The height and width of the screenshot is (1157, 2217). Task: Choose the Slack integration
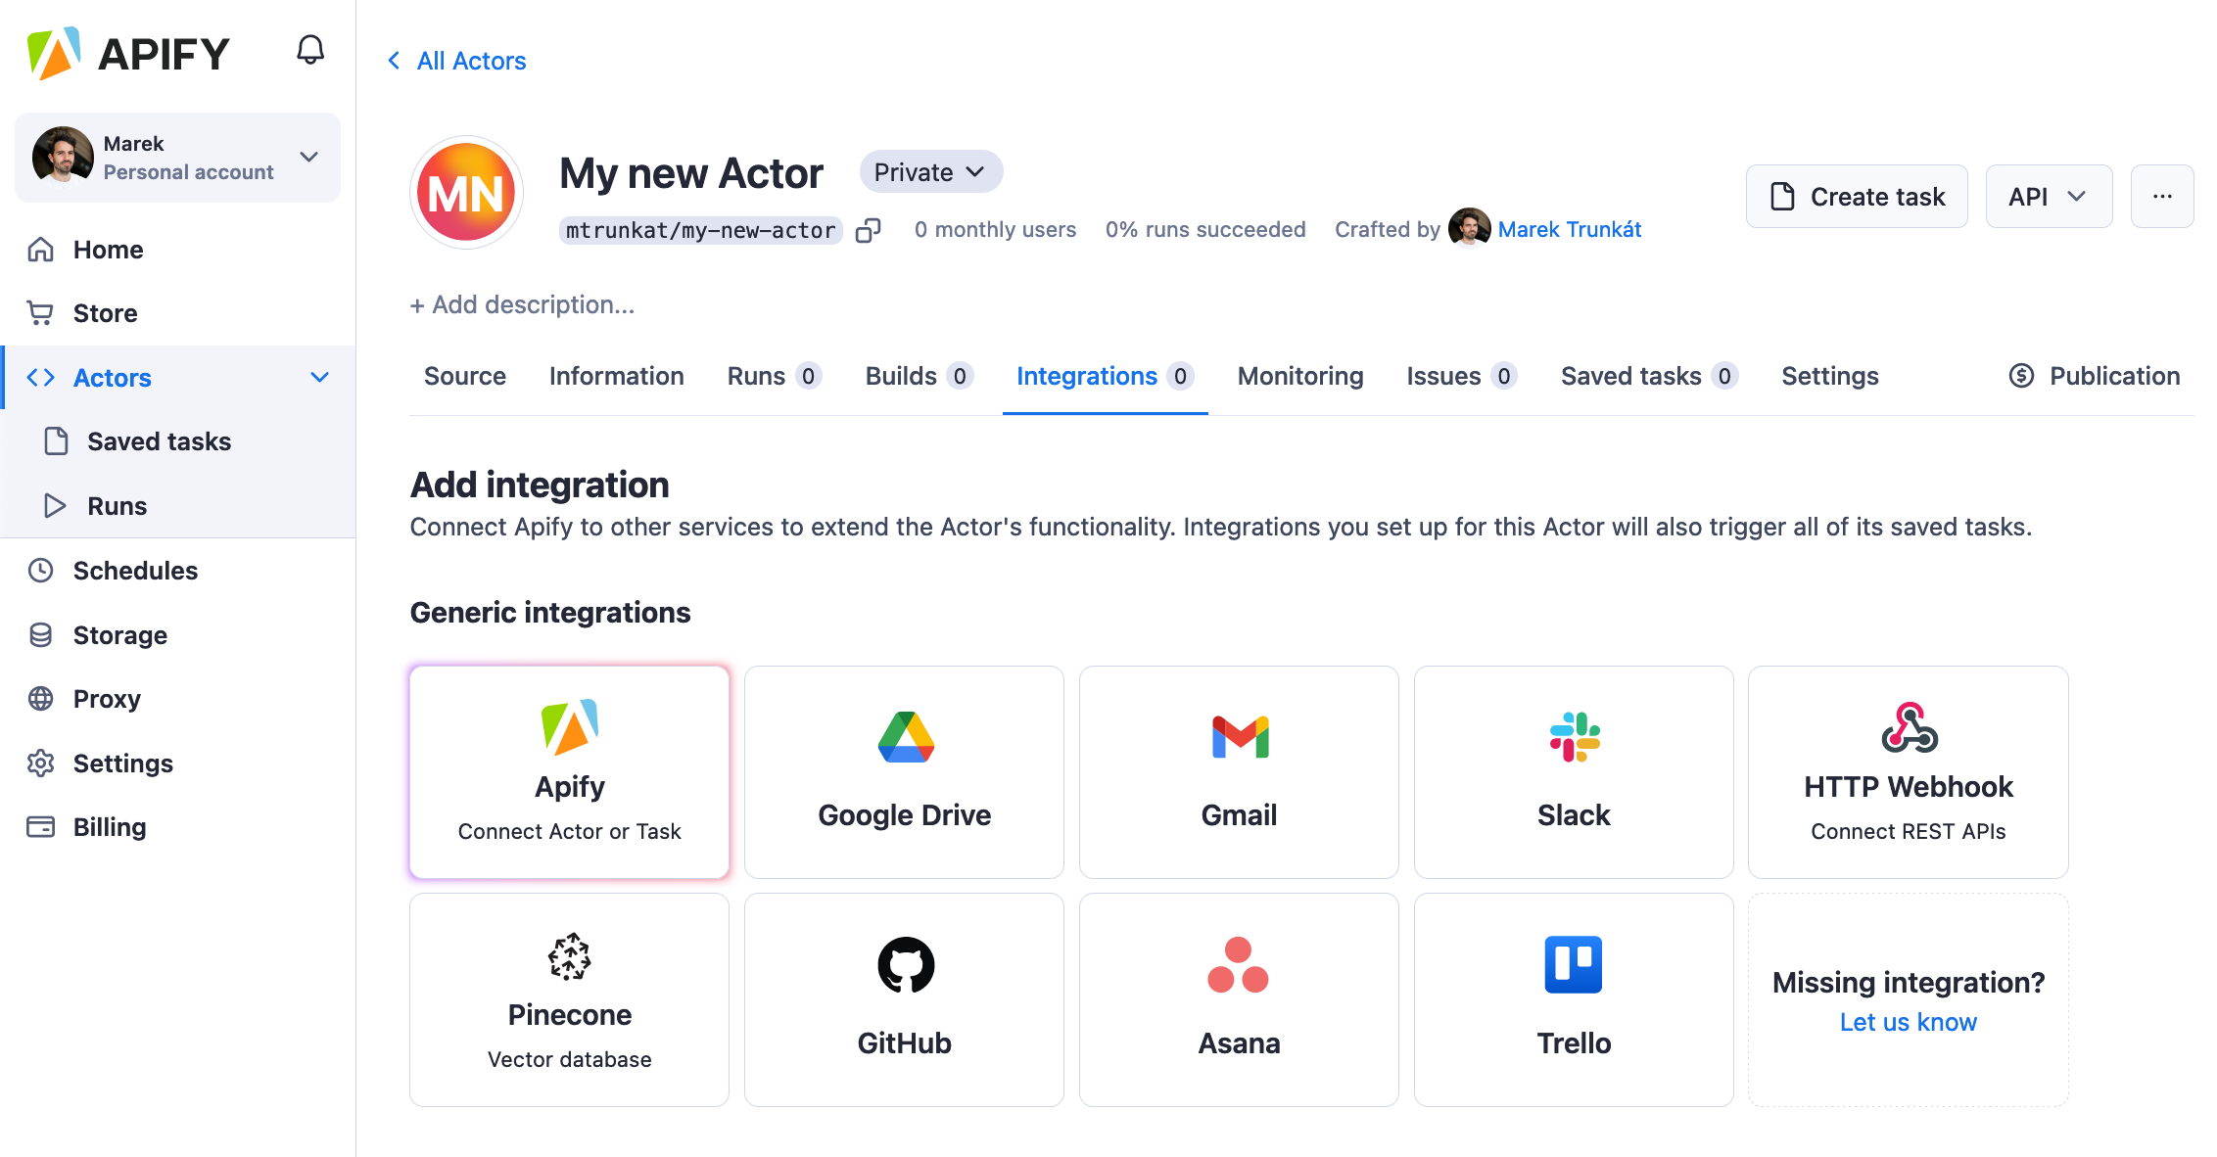(x=1573, y=771)
